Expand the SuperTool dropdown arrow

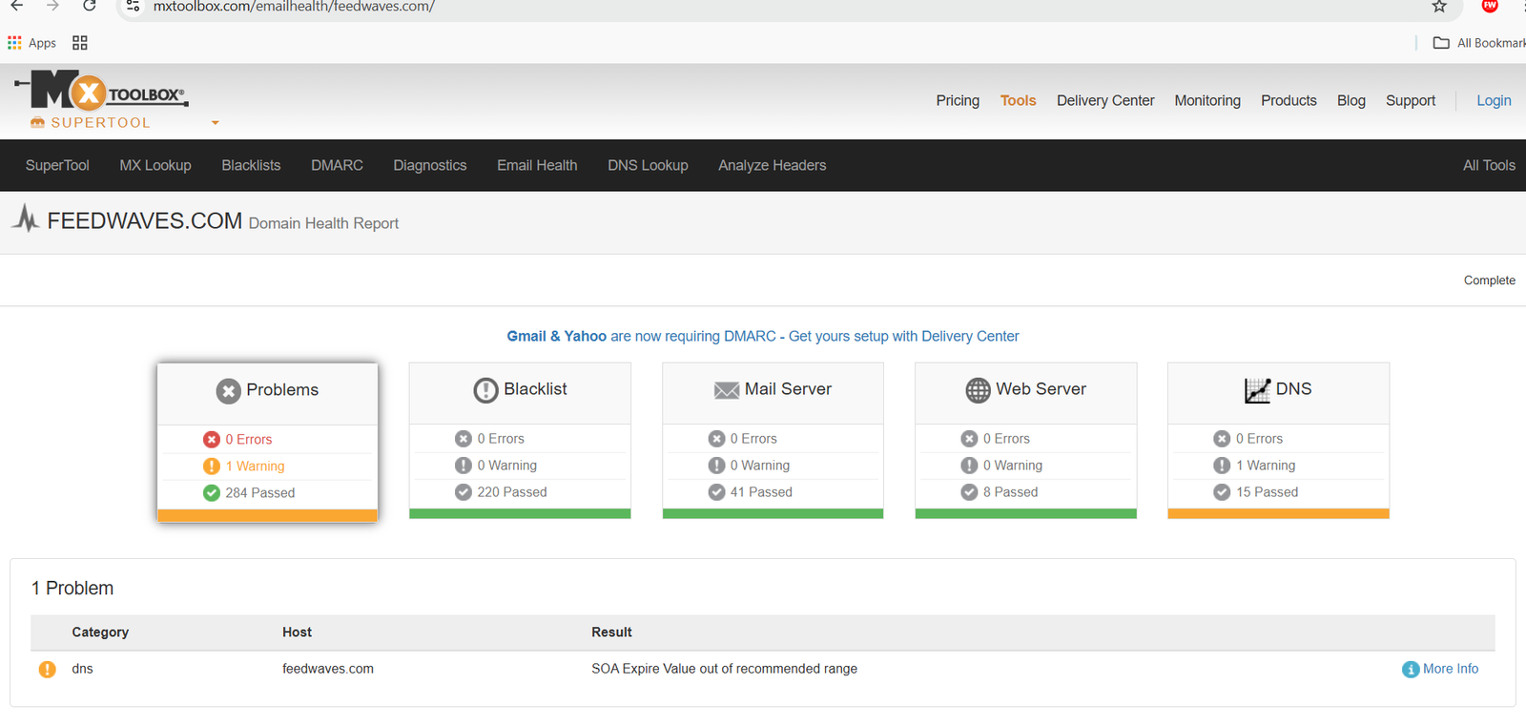tap(215, 123)
